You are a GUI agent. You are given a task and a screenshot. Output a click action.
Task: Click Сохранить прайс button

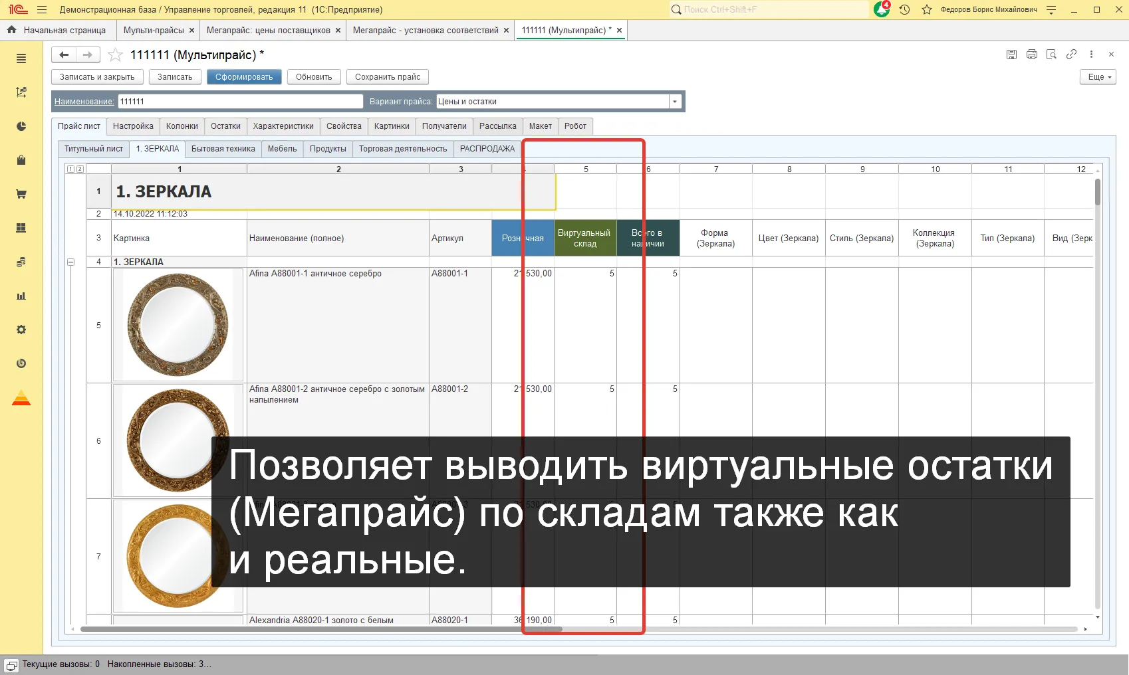(388, 77)
